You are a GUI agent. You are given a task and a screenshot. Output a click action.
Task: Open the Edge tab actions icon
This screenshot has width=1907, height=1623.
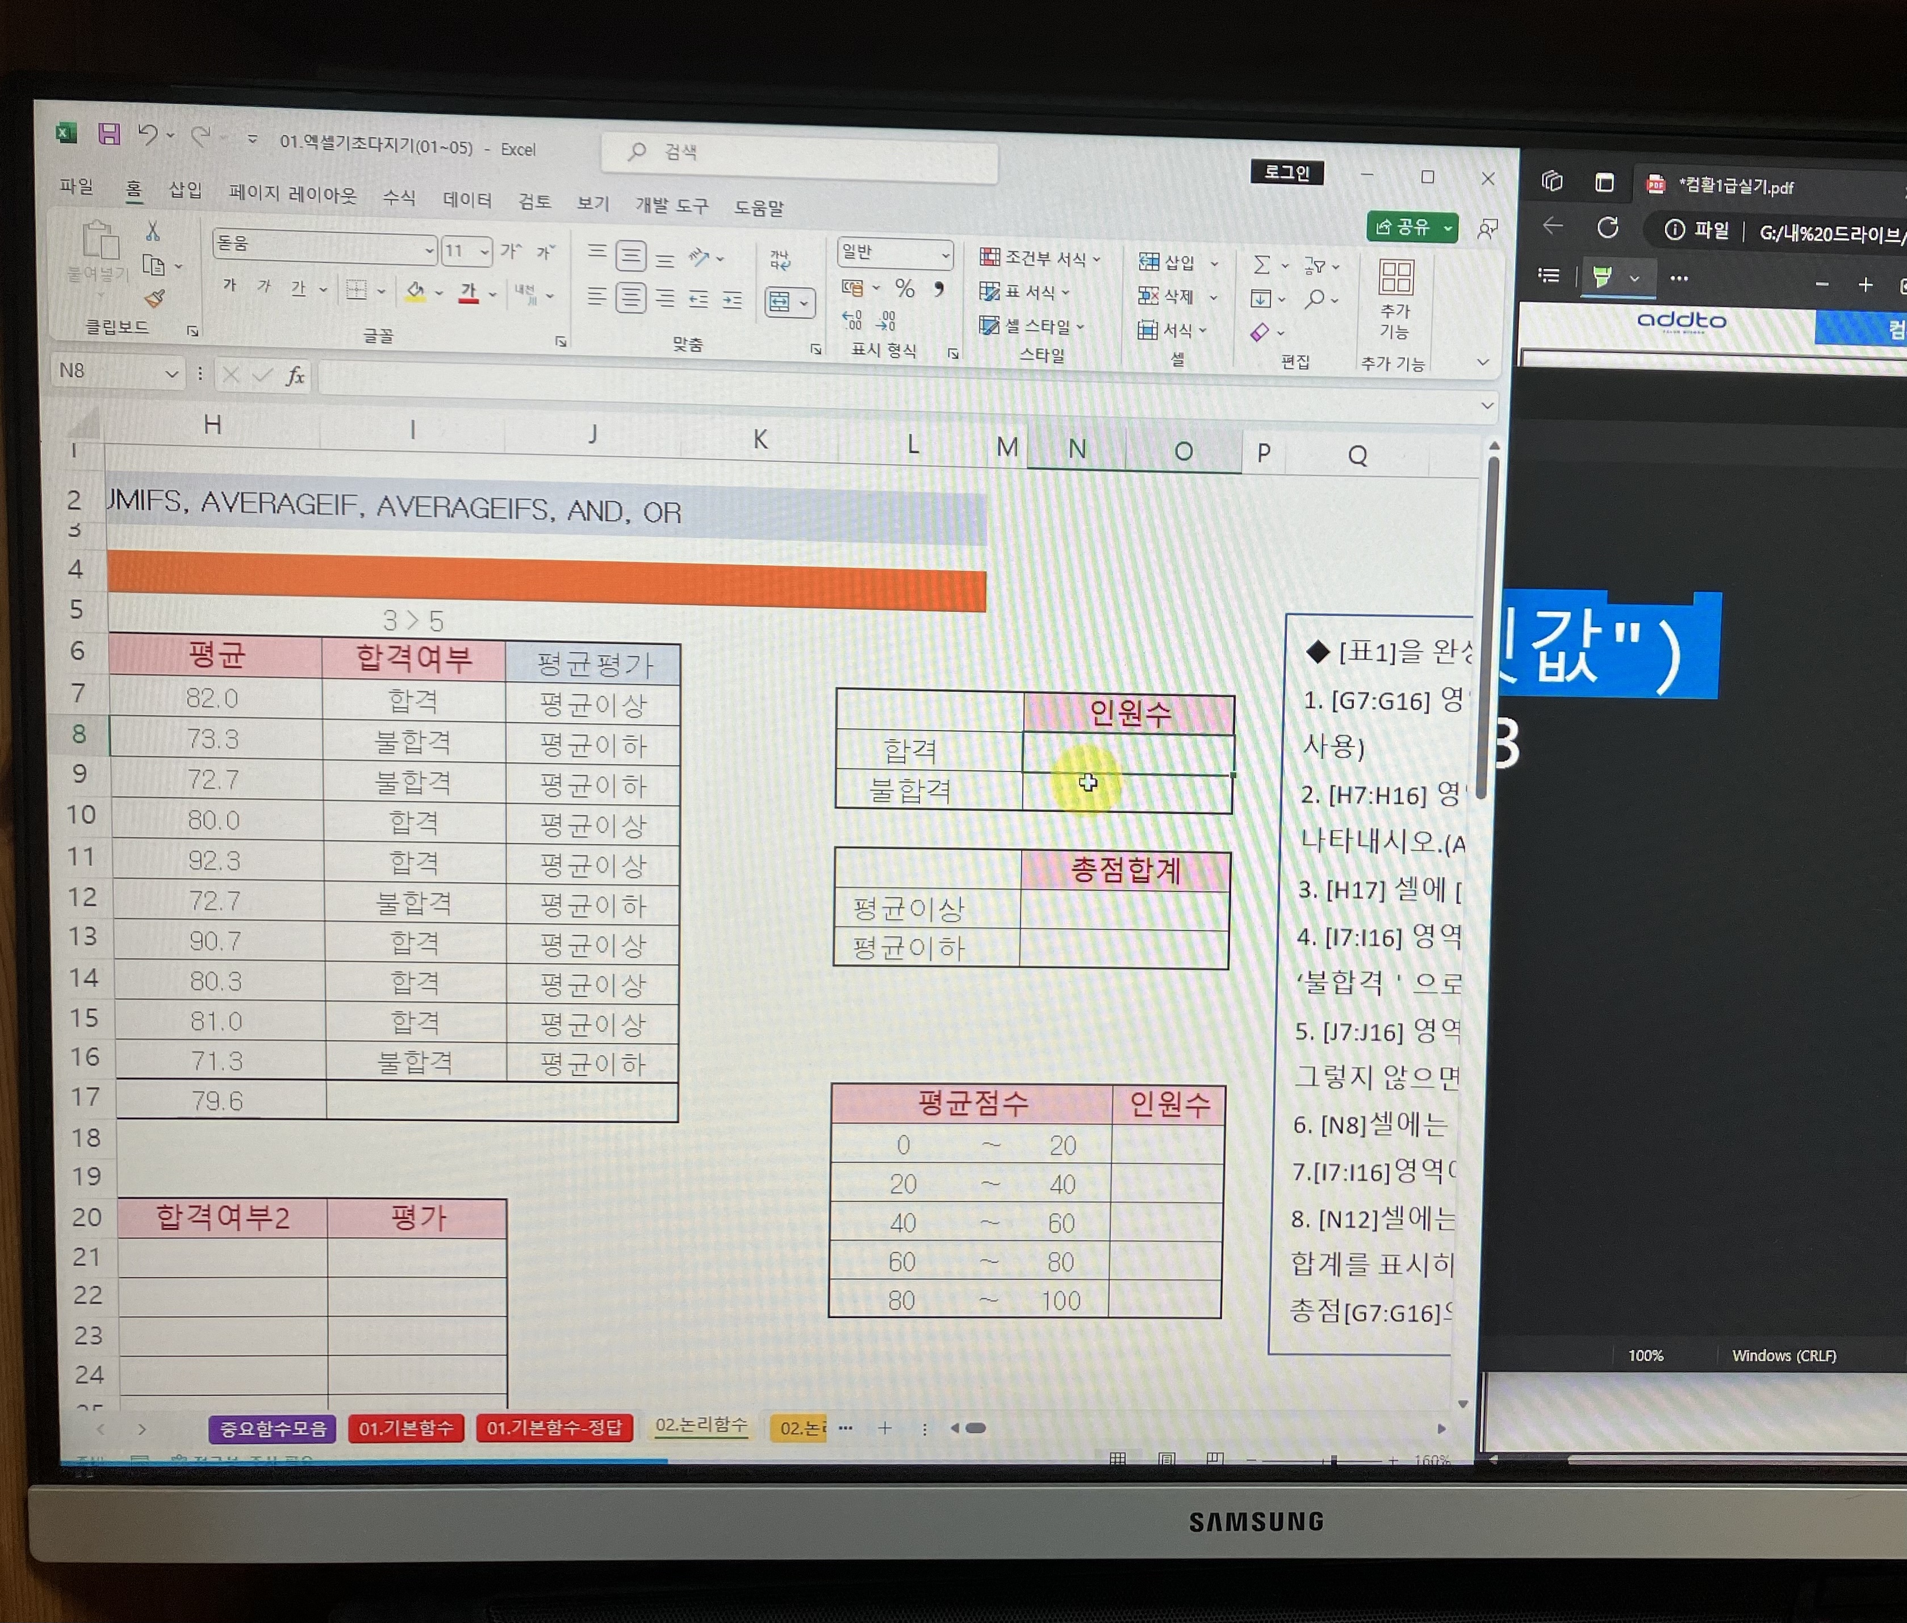click(x=1604, y=182)
